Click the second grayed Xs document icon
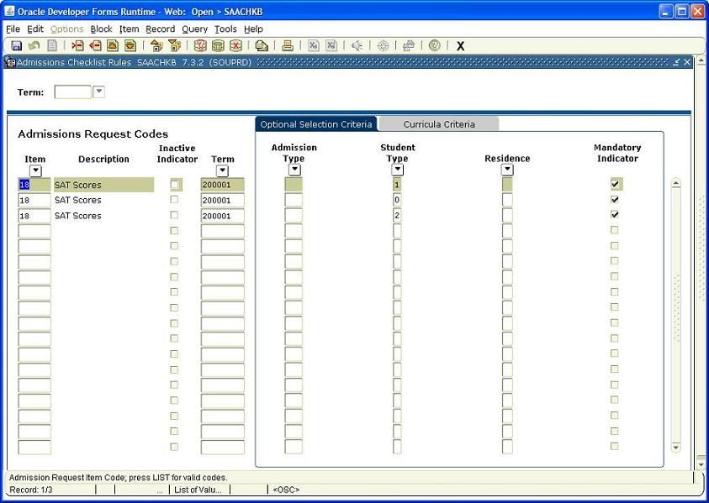This screenshot has height=503, width=709. (331, 45)
